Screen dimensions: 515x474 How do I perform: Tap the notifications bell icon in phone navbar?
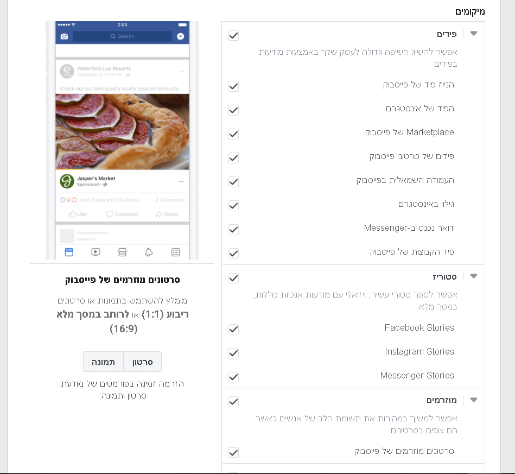point(149,252)
